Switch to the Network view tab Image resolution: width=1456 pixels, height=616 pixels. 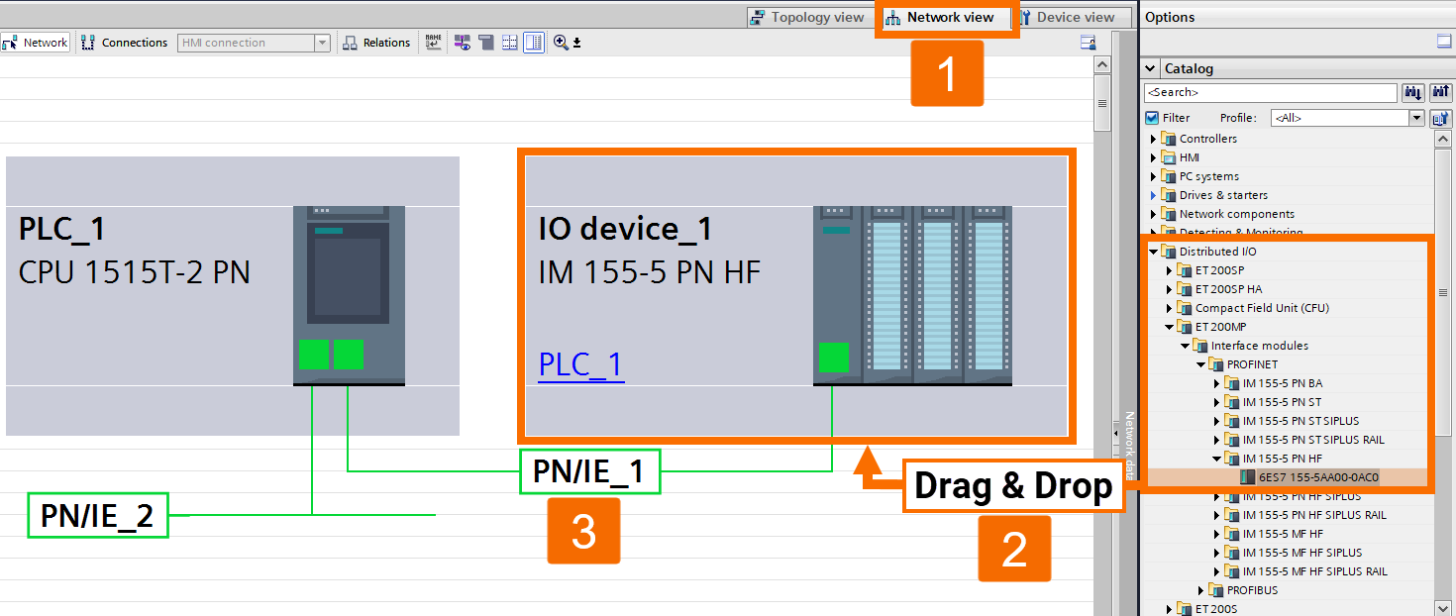pos(946,17)
